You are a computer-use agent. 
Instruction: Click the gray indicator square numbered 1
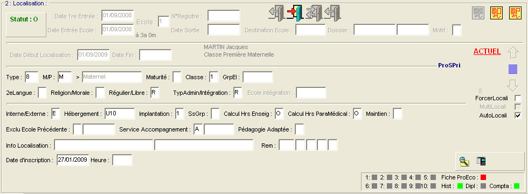point(374,177)
